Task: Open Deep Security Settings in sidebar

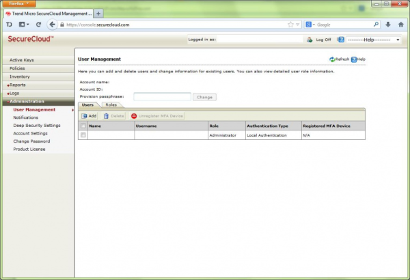Action: click(x=37, y=126)
